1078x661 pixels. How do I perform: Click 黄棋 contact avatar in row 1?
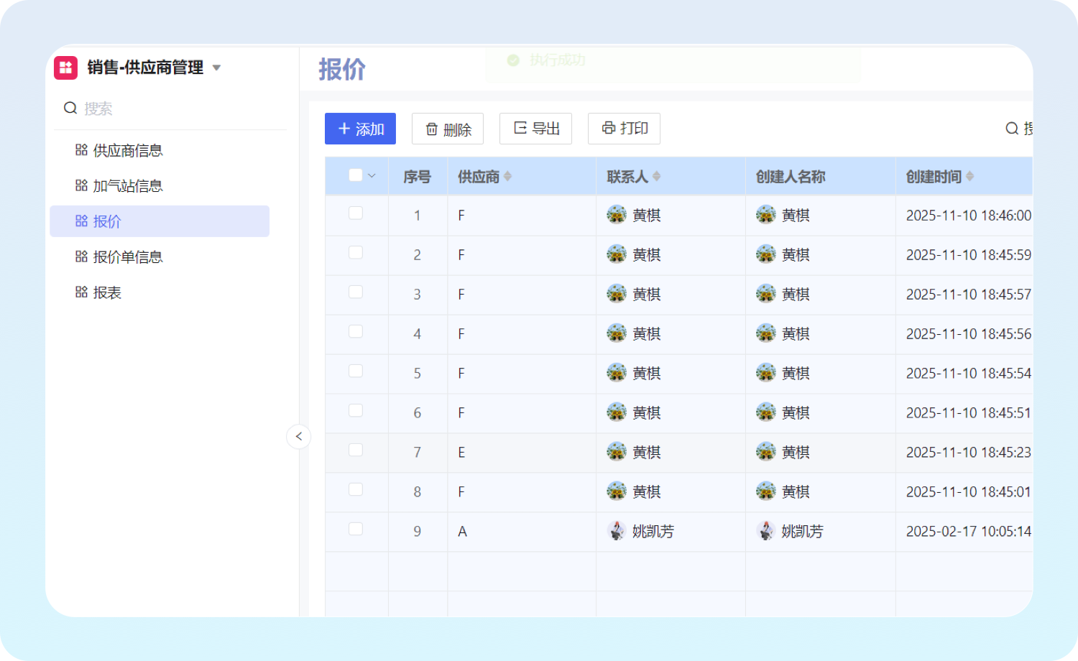click(x=617, y=215)
